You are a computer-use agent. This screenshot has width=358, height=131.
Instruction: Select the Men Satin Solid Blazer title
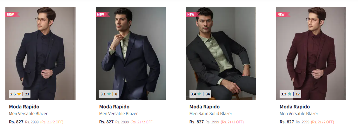pos(211,114)
